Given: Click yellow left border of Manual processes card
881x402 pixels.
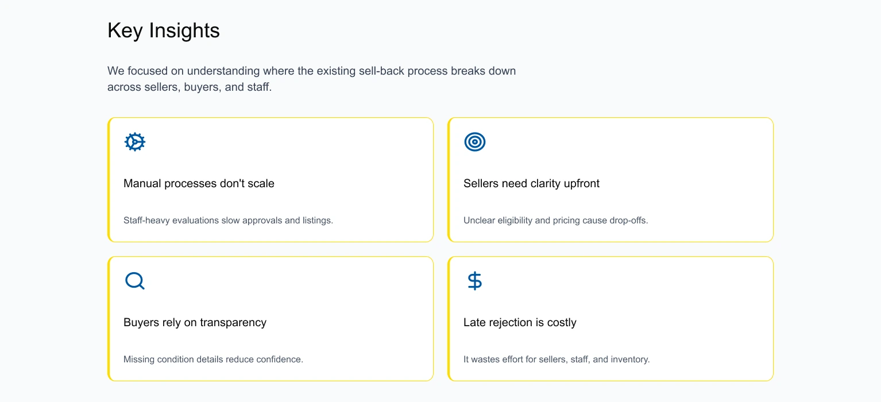Looking at the screenshot, I should 109,180.
